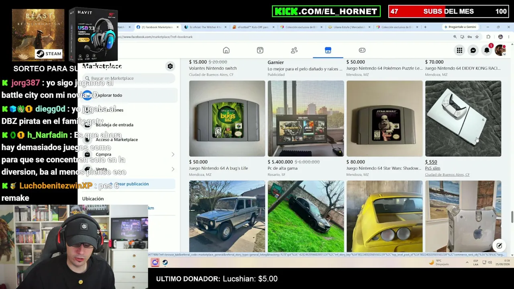Open a new browser tab

pos(425,27)
